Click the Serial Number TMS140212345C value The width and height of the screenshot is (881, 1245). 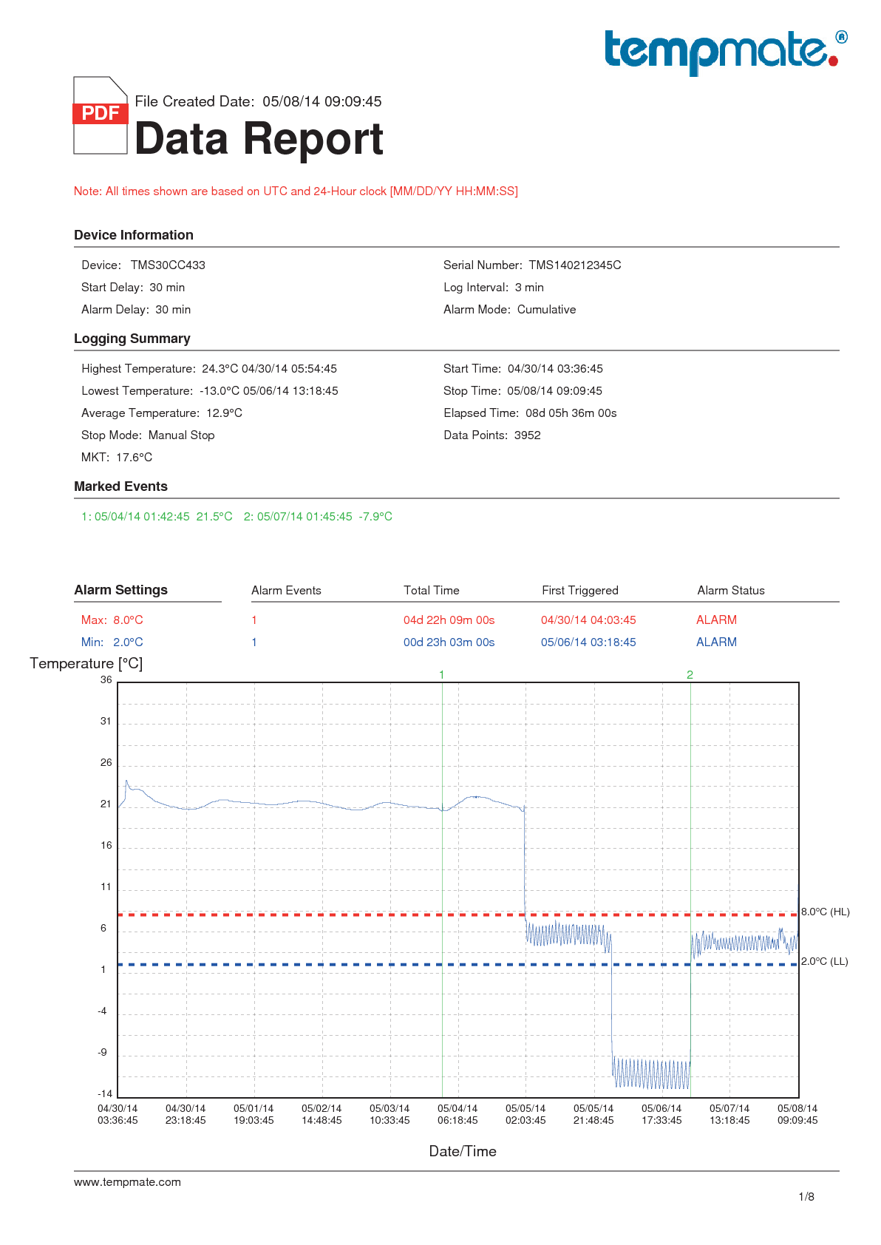click(x=574, y=265)
